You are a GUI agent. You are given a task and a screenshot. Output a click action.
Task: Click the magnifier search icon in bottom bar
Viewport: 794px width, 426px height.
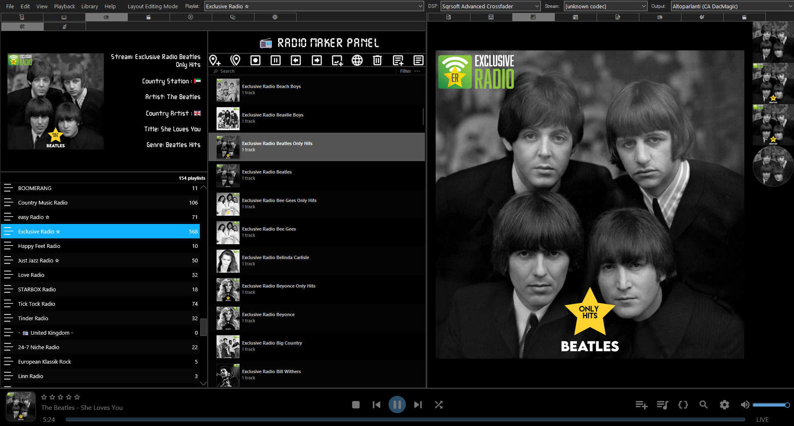(x=703, y=405)
